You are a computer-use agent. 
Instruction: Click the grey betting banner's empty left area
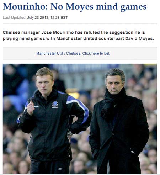20,53
